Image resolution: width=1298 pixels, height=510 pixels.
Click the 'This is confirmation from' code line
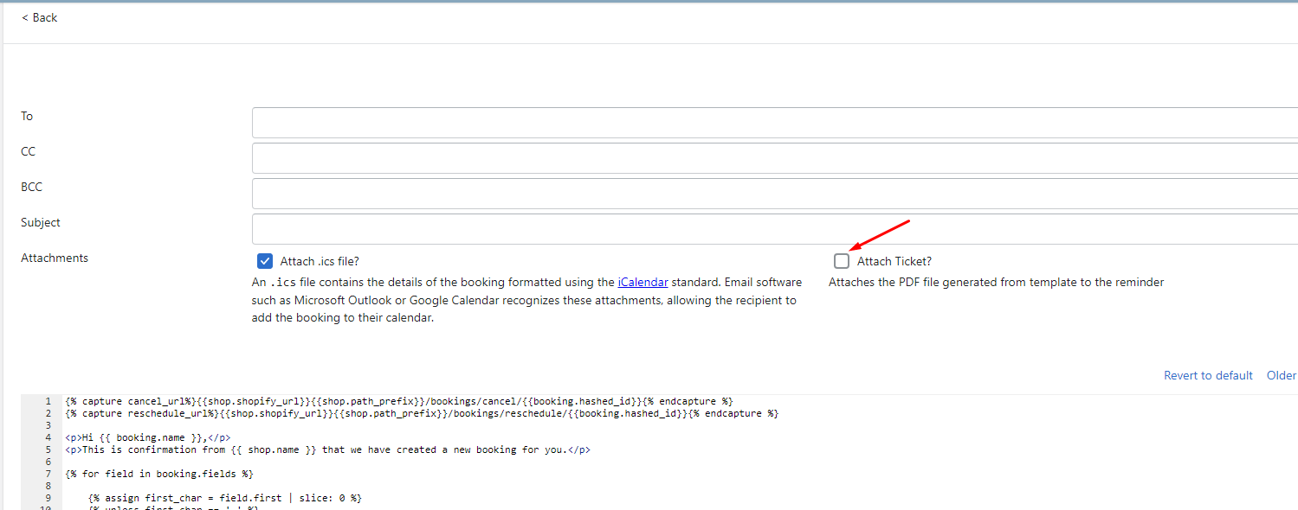[327, 449]
